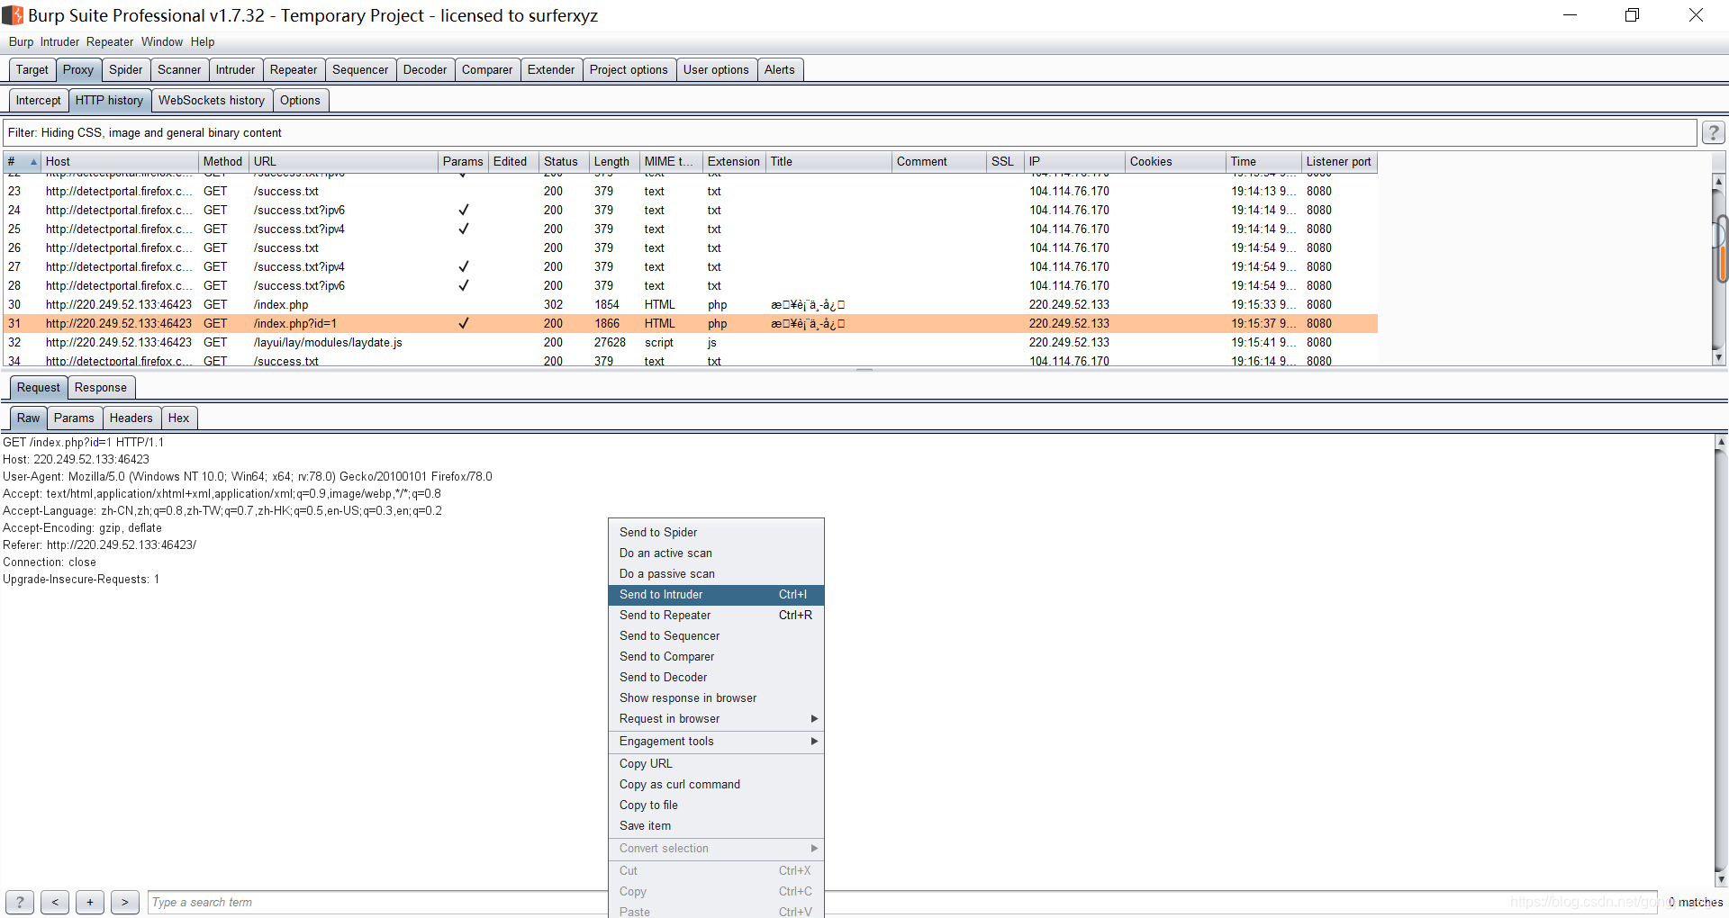Choose Send to Intruder from context menu
Image resolution: width=1729 pixels, height=918 pixels.
[716, 594]
